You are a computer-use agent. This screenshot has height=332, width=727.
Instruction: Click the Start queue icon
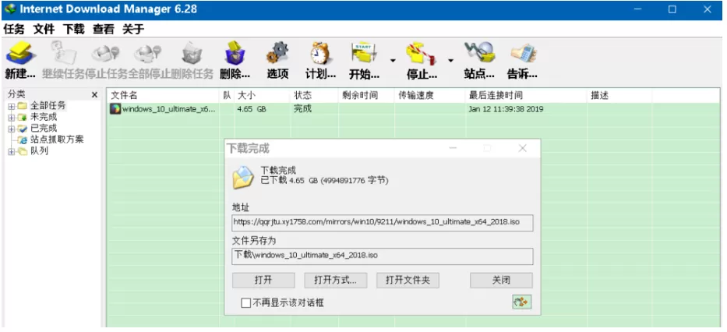click(364, 53)
